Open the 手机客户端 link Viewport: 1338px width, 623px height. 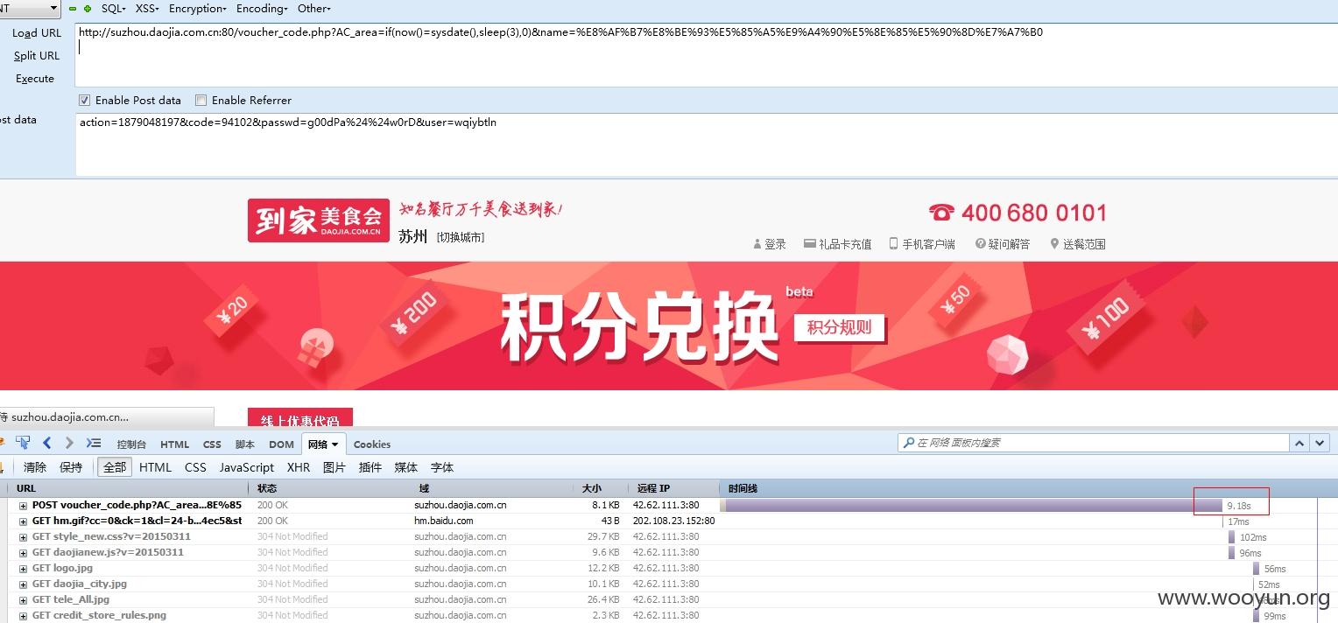[x=922, y=244]
